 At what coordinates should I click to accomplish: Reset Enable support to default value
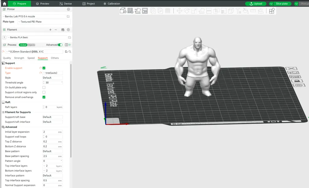(40, 68)
